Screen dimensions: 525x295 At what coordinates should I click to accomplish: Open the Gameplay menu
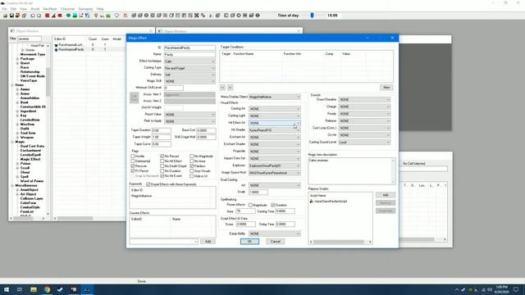tap(85, 9)
